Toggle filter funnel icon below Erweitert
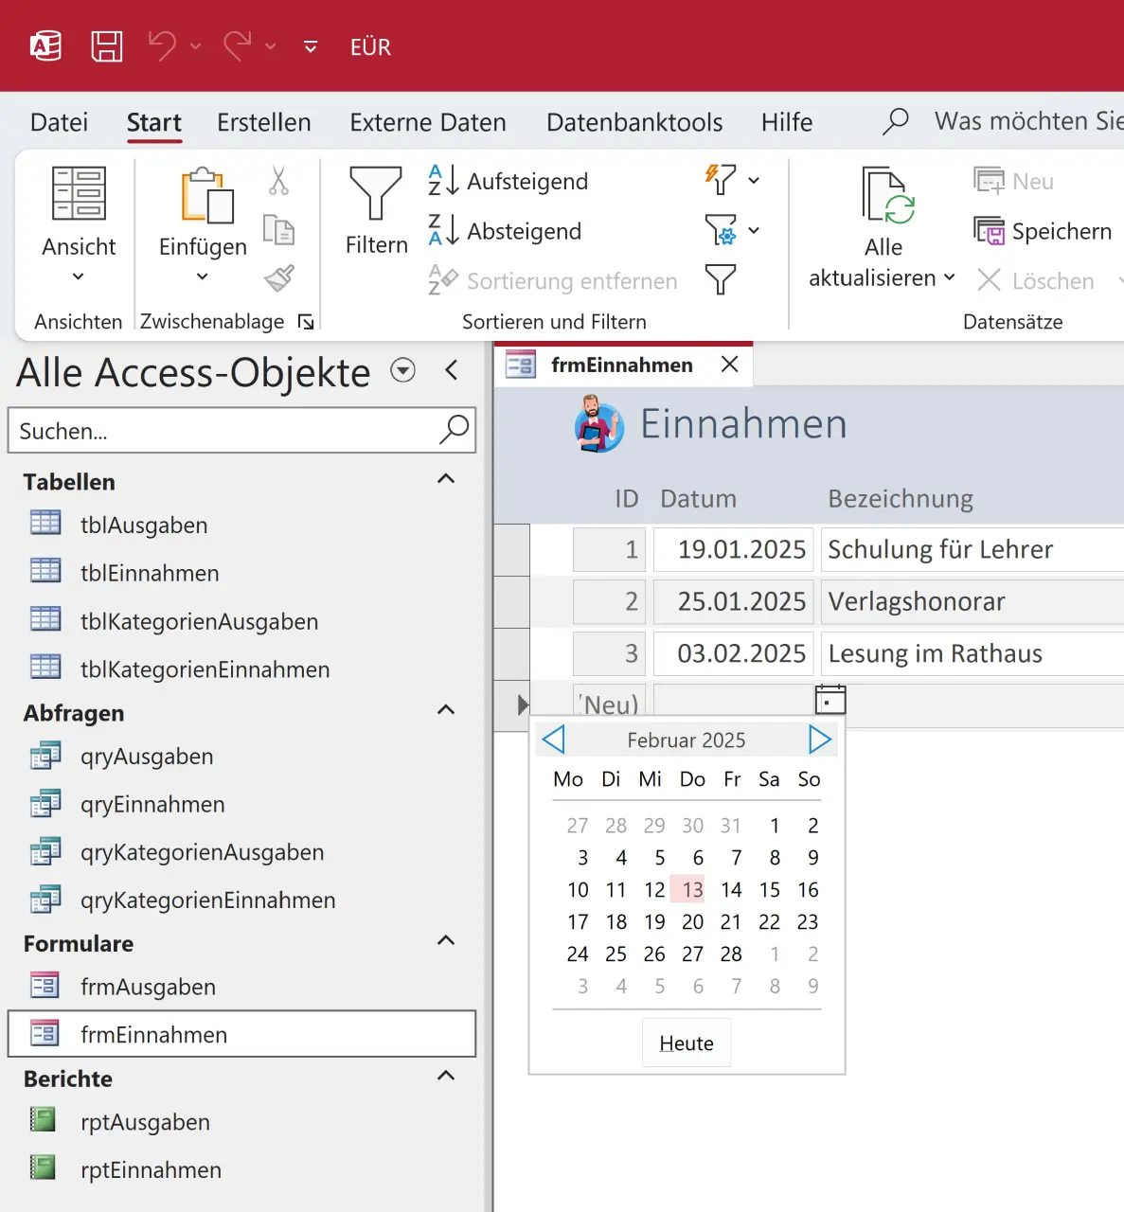 click(721, 279)
